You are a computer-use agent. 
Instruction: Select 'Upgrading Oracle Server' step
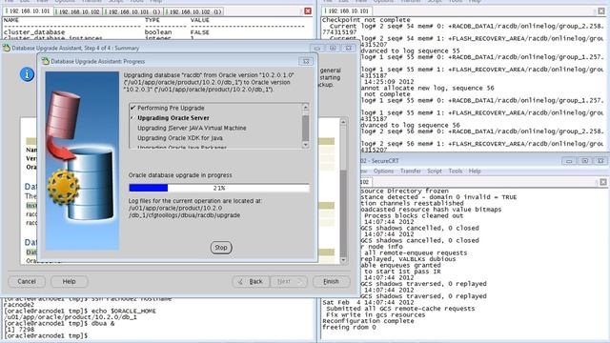pyautogui.click(x=173, y=118)
